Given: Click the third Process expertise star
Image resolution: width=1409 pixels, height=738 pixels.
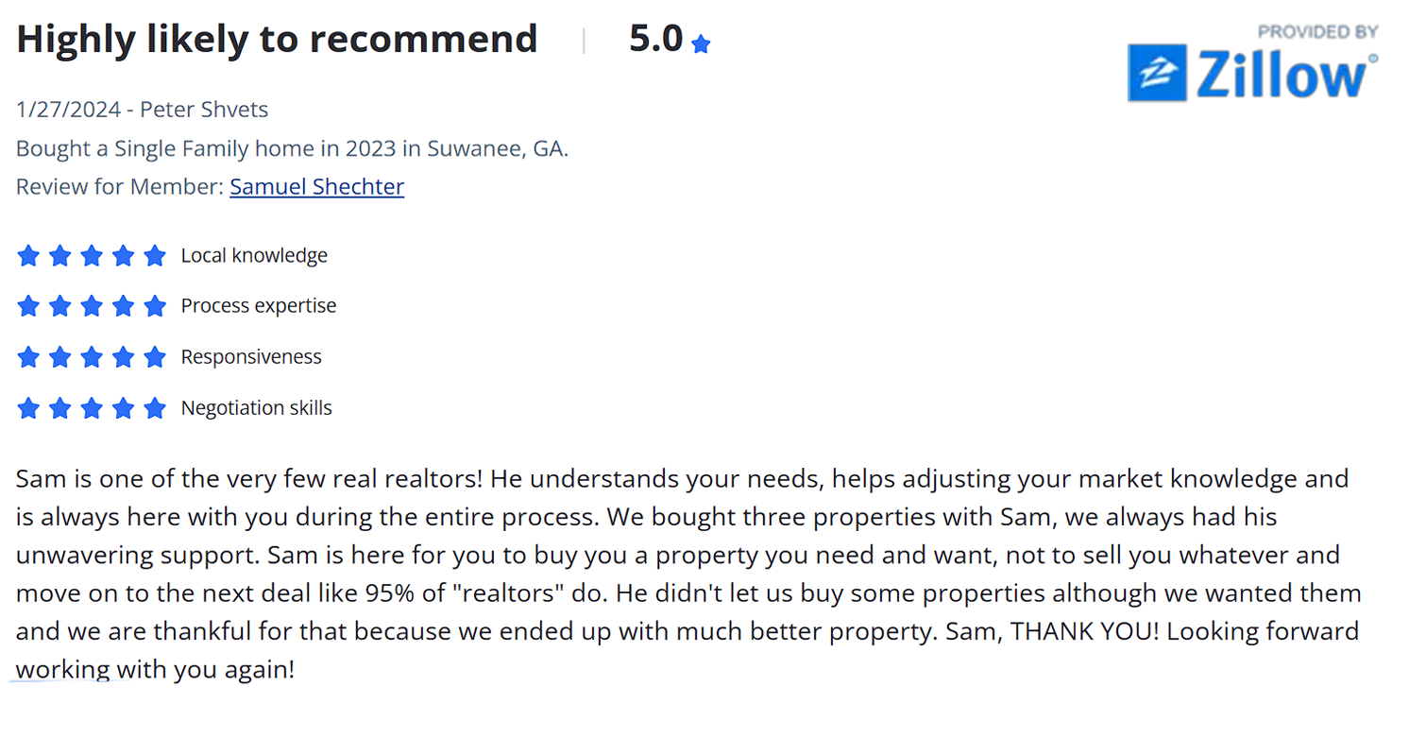Looking at the screenshot, I should pos(92,306).
